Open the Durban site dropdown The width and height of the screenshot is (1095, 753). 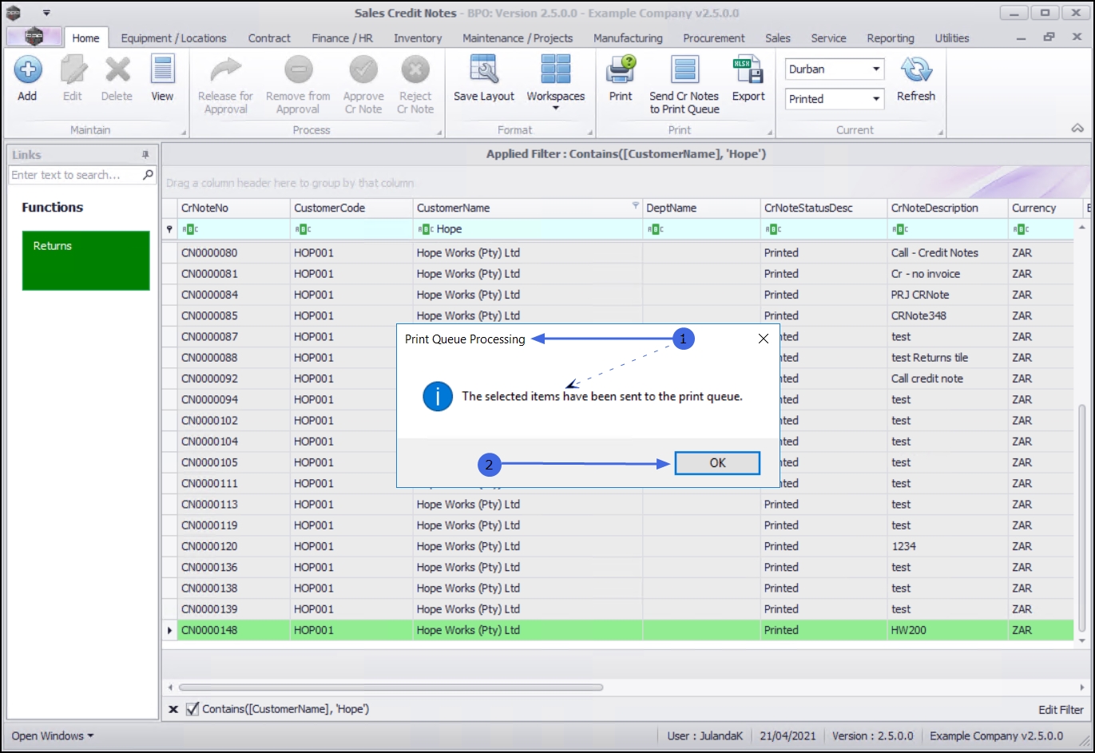point(876,69)
